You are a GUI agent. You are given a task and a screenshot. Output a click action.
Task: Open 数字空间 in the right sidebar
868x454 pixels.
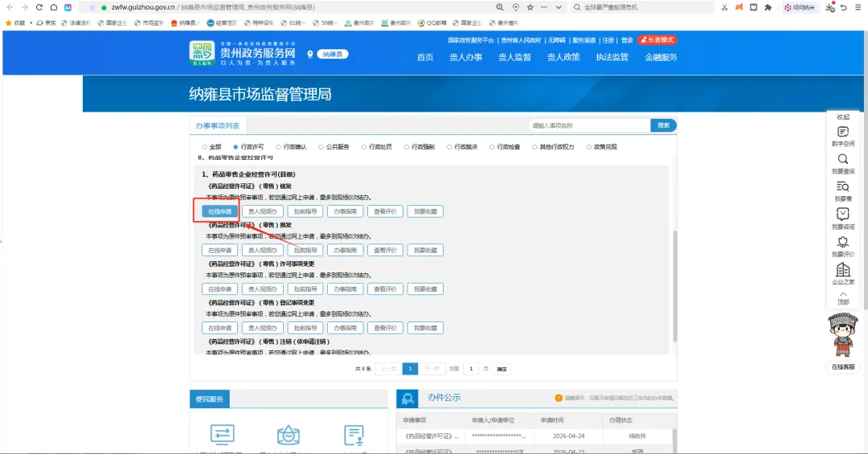(842, 137)
